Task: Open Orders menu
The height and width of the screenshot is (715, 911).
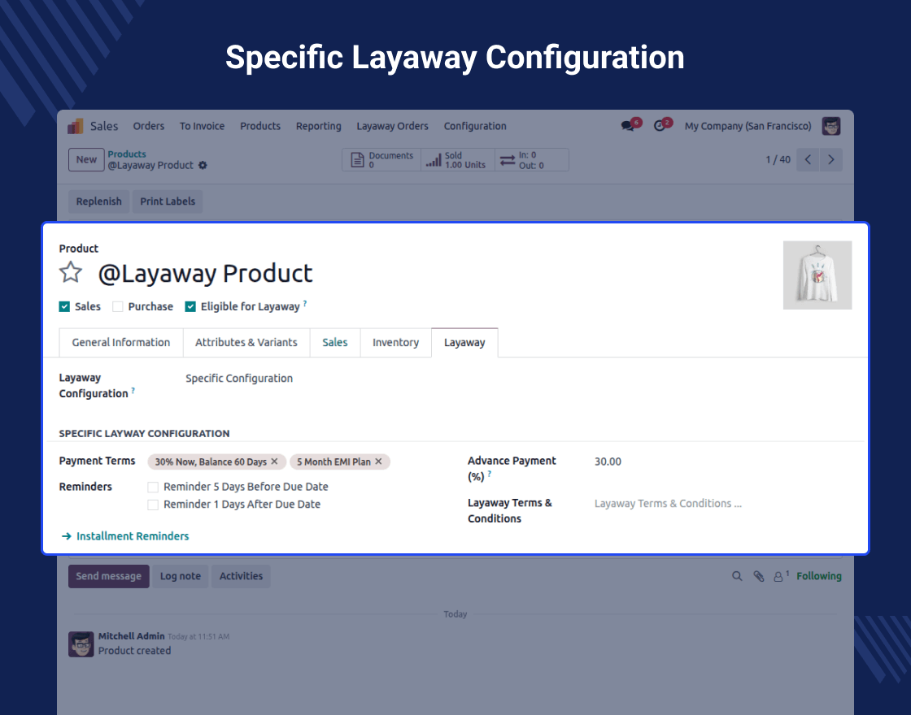Action: click(x=149, y=126)
